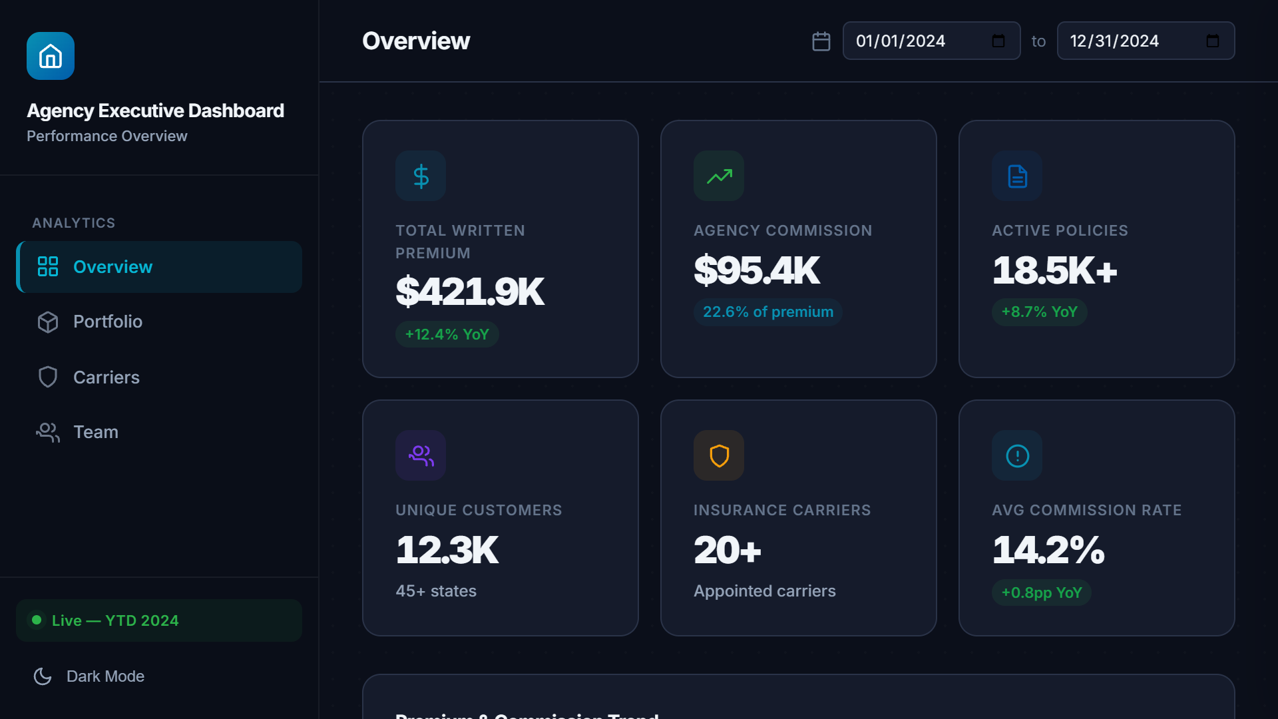Expand the ANALYTICS section header
Image resolution: width=1278 pixels, height=719 pixels.
coord(74,222)
